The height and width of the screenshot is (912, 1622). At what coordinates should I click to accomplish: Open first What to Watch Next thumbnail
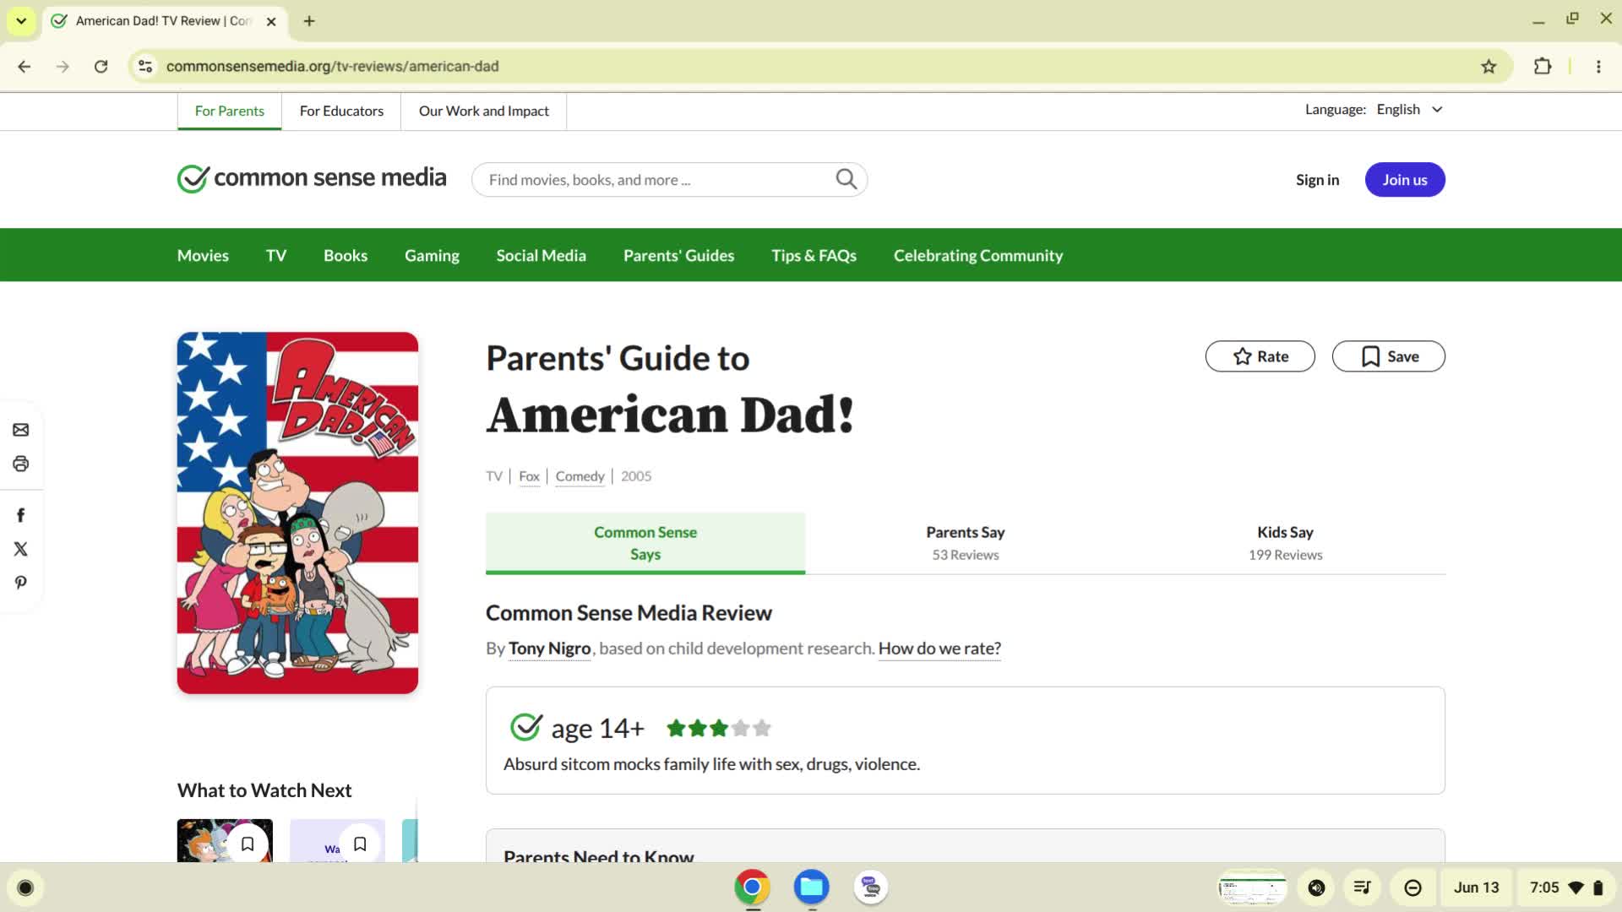click(x=225, y=840)
